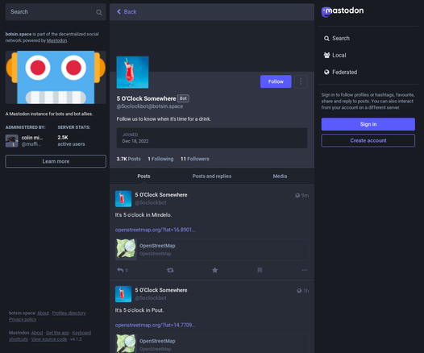Open the more options ellipsis on the Mindelo post
This screenshot has height=353, width=424.
pyautogui.click(x=304, y=270)
